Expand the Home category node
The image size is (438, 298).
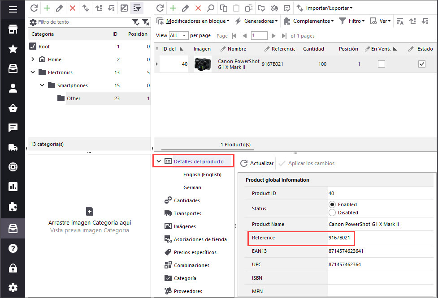pos(33,59)
